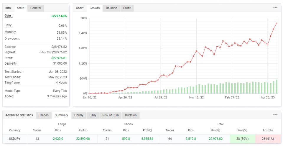Click the USDJPY currency cell

15,139
